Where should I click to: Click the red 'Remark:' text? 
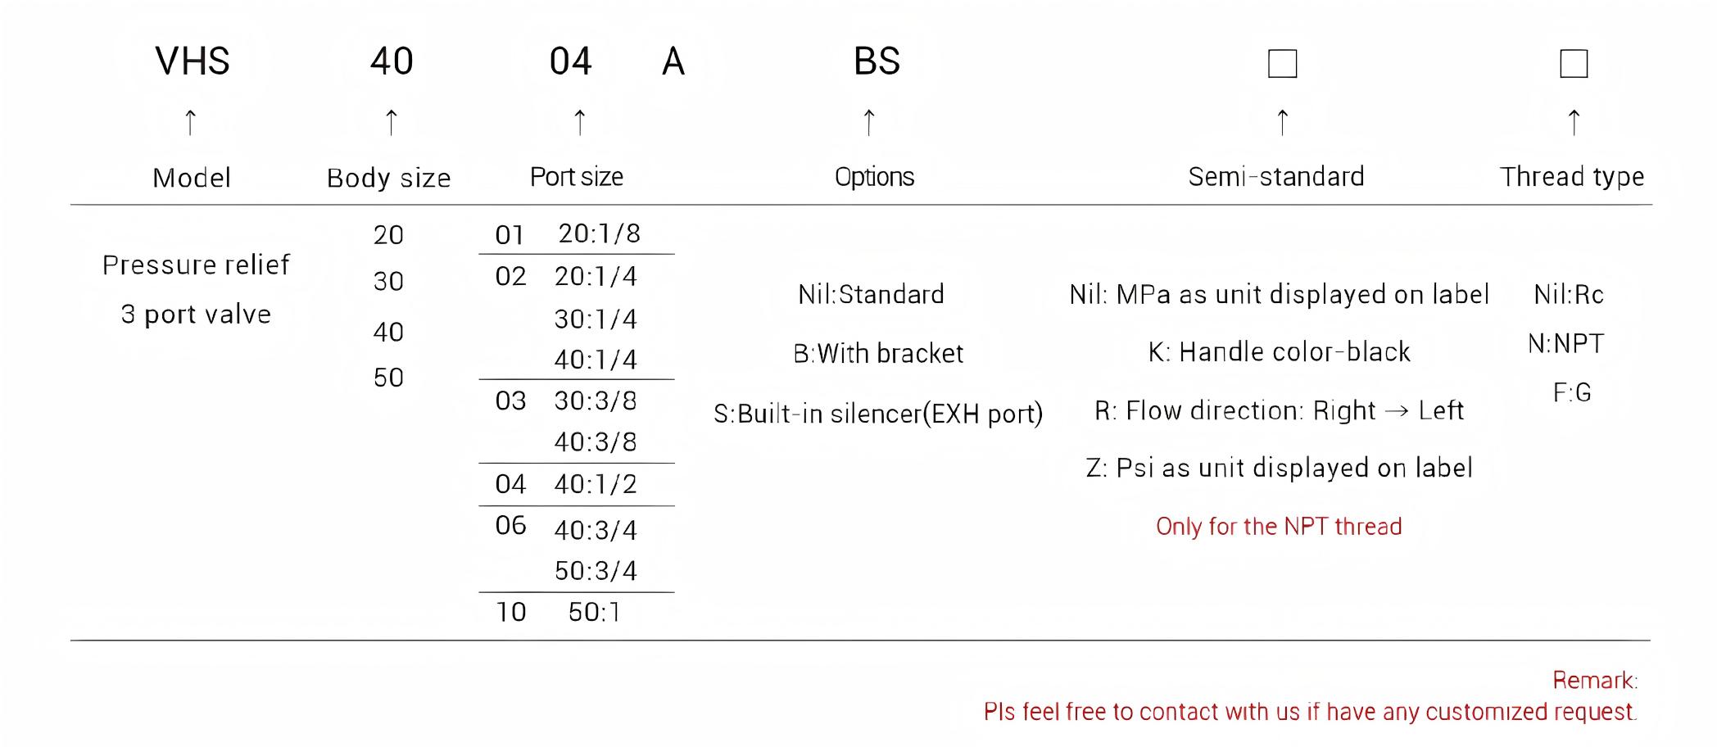click(1594, 680)
